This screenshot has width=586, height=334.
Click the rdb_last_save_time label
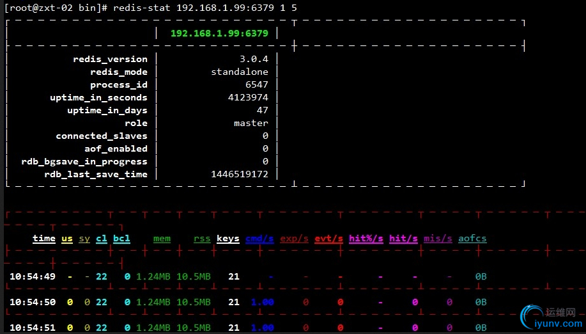(x=96, y=174)
